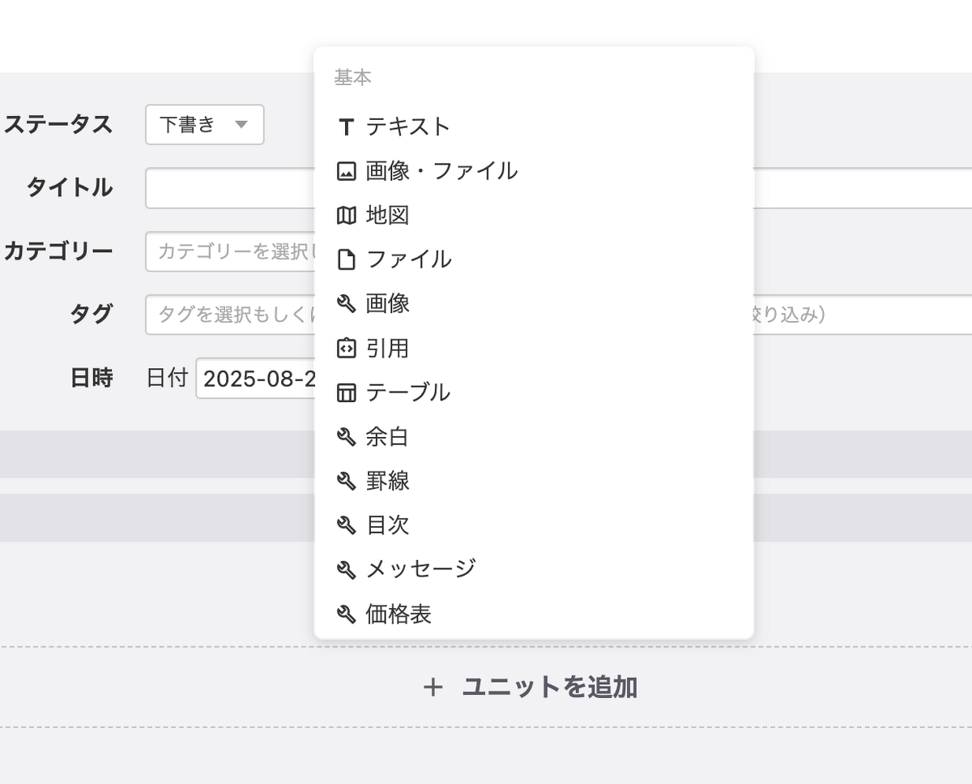Open the ステータス status dropdown showing 下書き
Screen dimensions: 972x784
[x=204, y=125]
